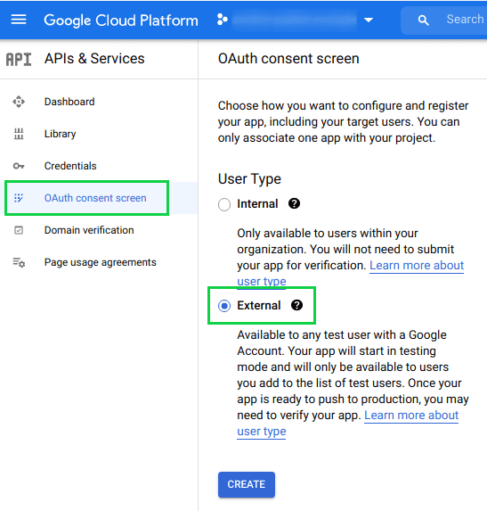The width and height of the screenshot is (487, 511).
Task: Click the Domain verification checkbox icon
Action: (x=19, y=230)
